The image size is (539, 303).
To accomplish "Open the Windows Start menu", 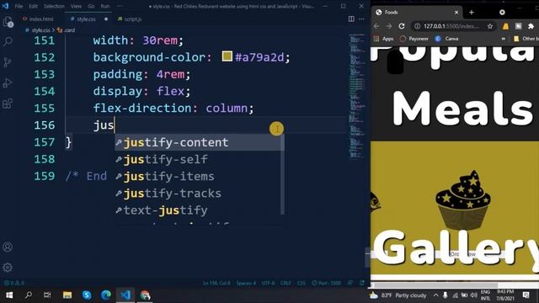I will pyautogui.click(x=9, y=295).
